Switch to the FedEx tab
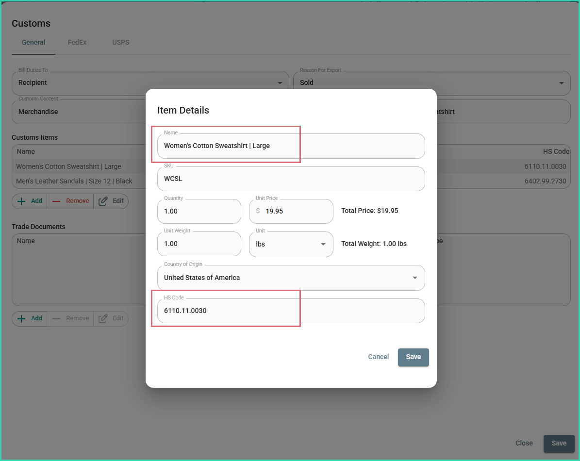 [x=77, y=42]
